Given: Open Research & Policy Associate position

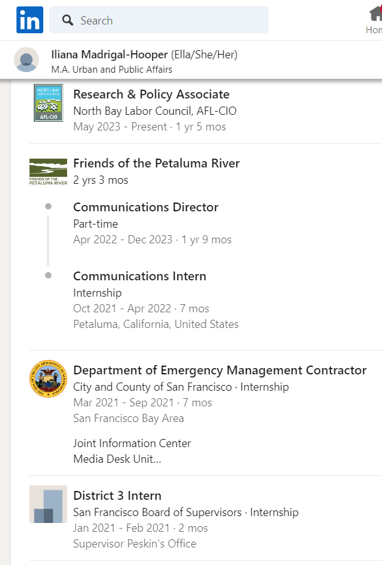Looking at the screenshot, I should point(151,95).
